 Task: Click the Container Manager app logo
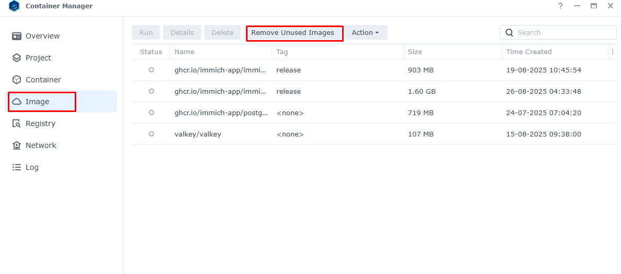14,6
